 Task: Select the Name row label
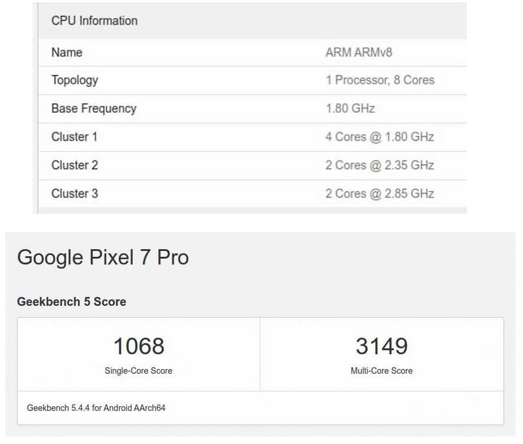67,53
